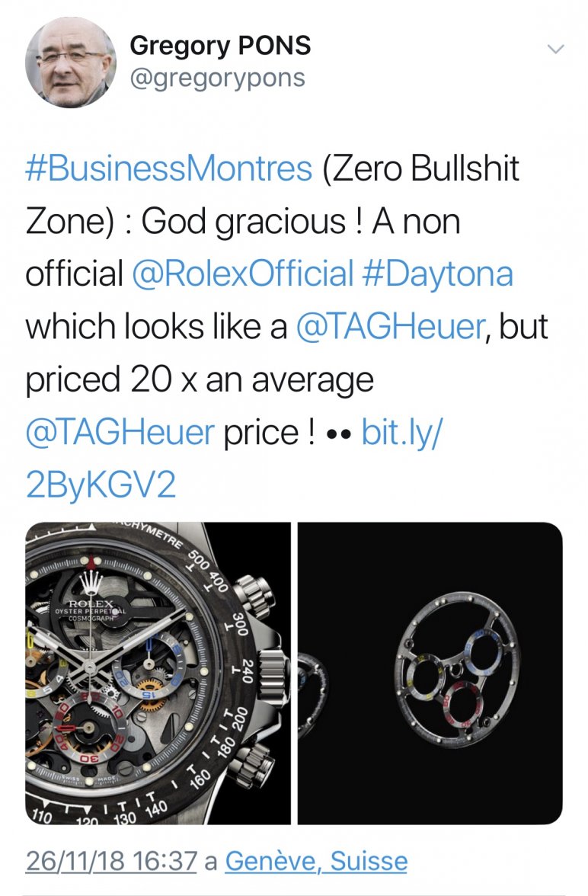The image size is (588, 896).
Task: Click the '(Zero Bullshit' tweet text
Action: [x=420, y=168]
